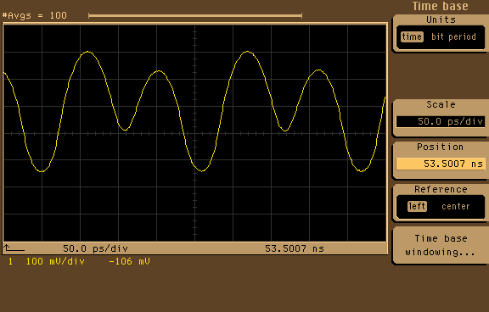Select the 'time' units option
This screenshot has width=489, height=312.
(x=412, y=36)
